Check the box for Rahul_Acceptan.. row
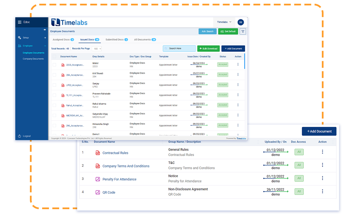Viewport: 348px width, 220px height. click(x=54, y=106)
